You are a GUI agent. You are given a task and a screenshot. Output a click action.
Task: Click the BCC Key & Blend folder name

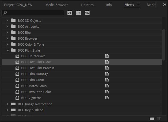pyautogui.click(x=31, y=110)
